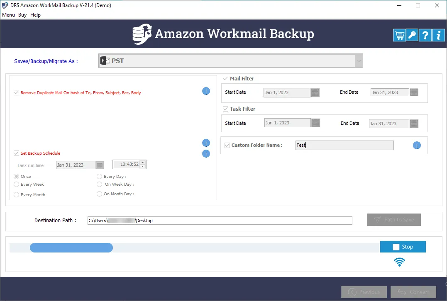Click the Destination Path field

coord(220,221)
